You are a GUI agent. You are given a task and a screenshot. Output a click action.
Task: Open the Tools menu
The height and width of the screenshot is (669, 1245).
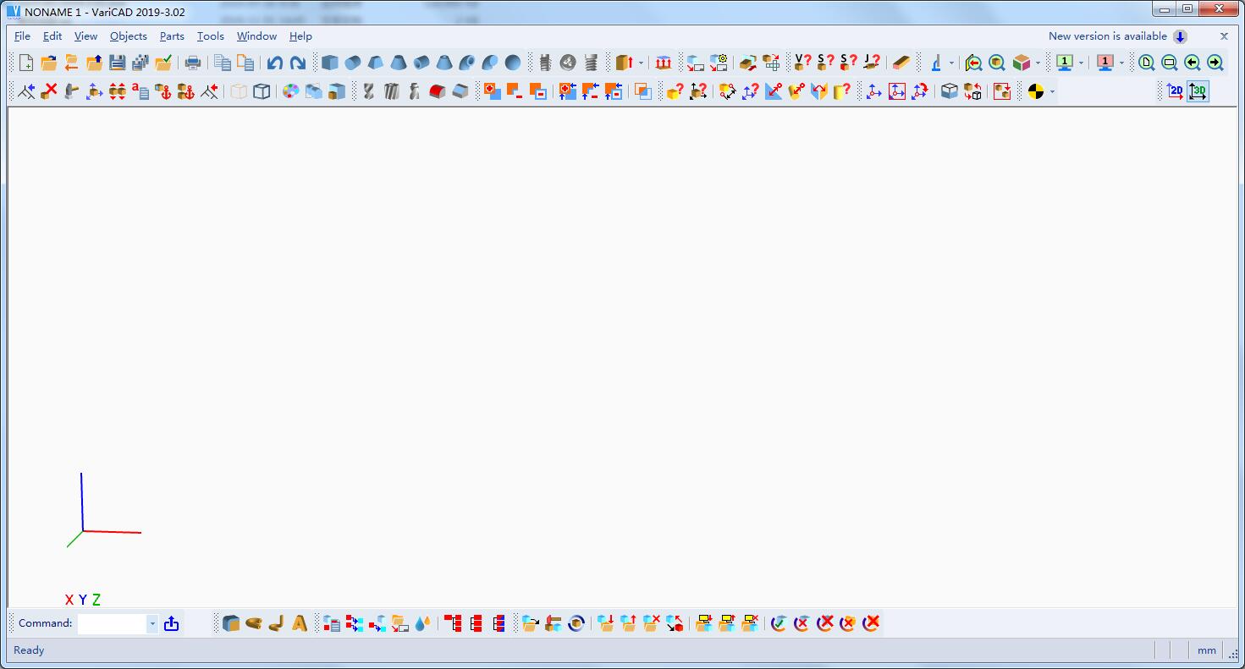pyautogui.click(x=211, y=36)
